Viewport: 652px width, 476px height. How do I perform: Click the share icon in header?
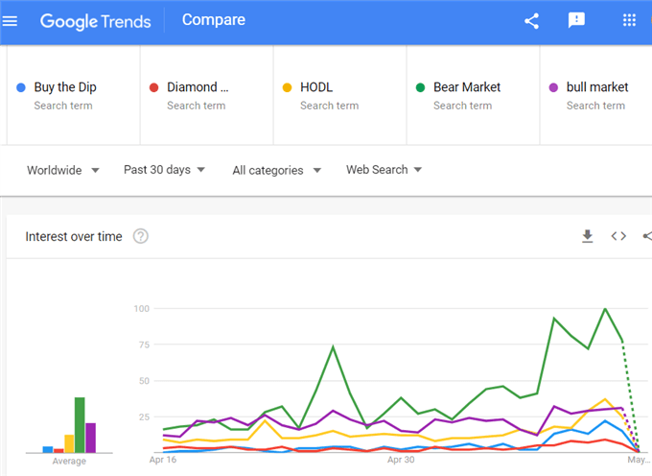coord(531,21)
